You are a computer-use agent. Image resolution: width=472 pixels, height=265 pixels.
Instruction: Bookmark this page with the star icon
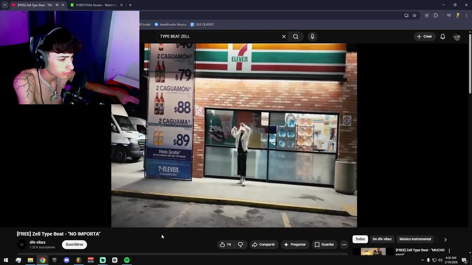point(414,15)
